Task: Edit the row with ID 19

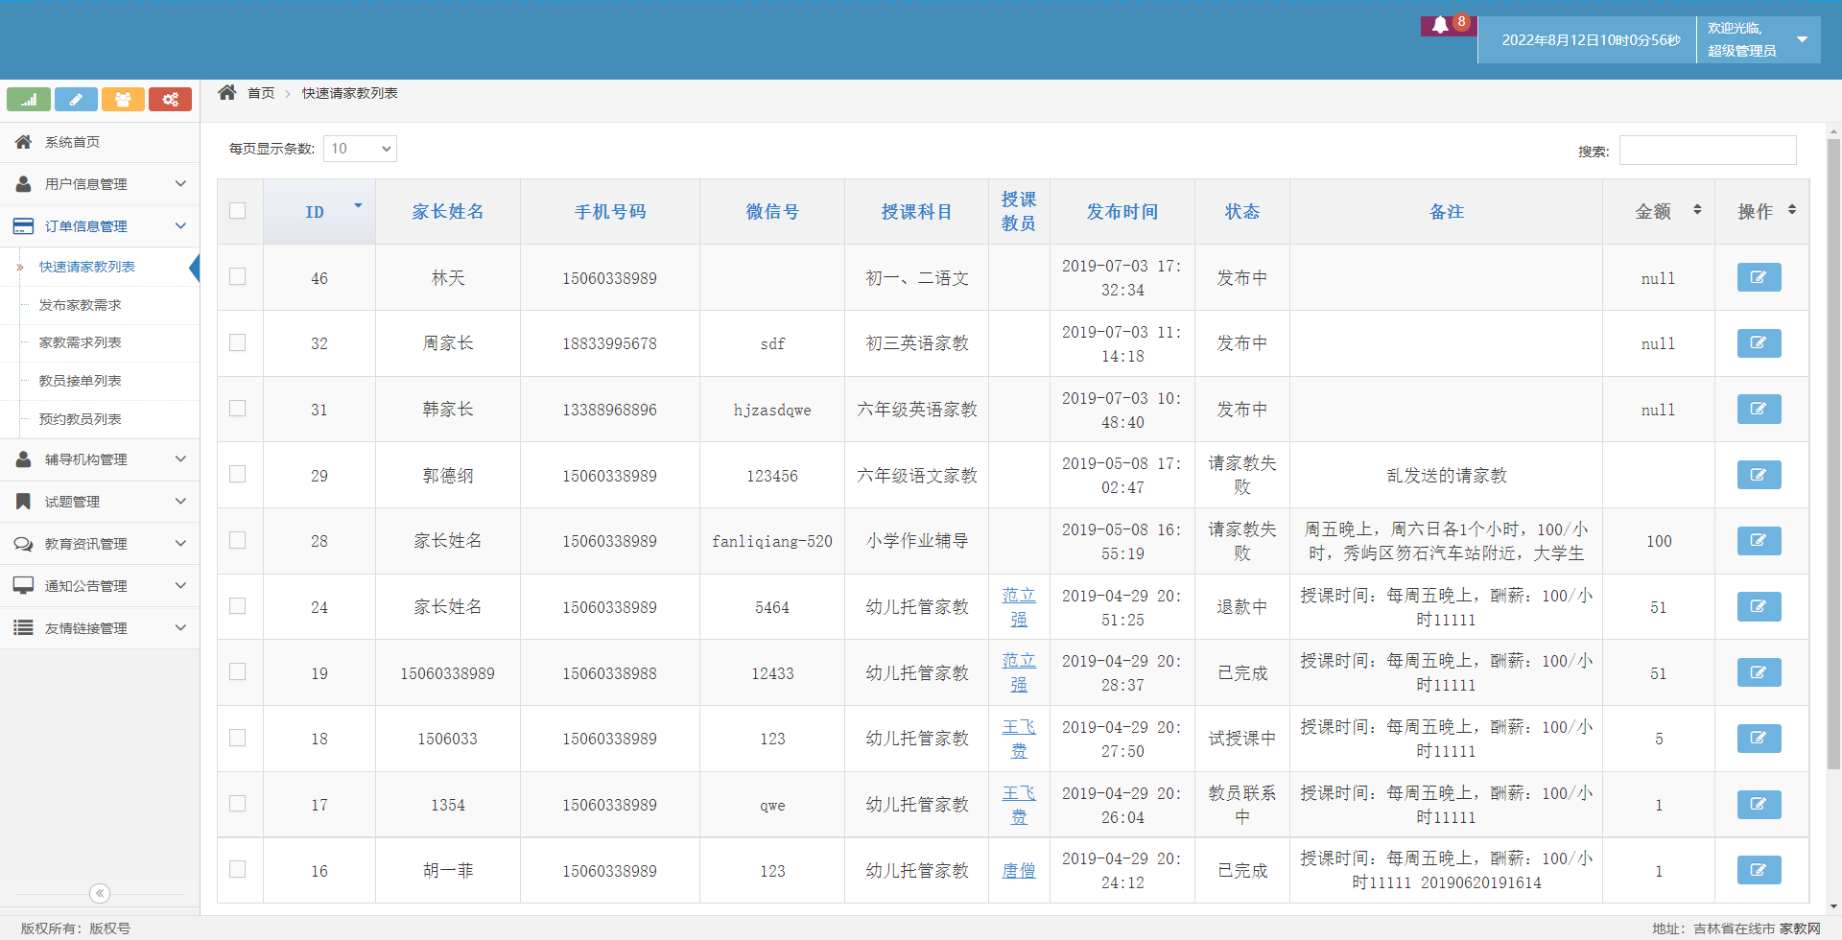Action: click(x=1759, y=672)
